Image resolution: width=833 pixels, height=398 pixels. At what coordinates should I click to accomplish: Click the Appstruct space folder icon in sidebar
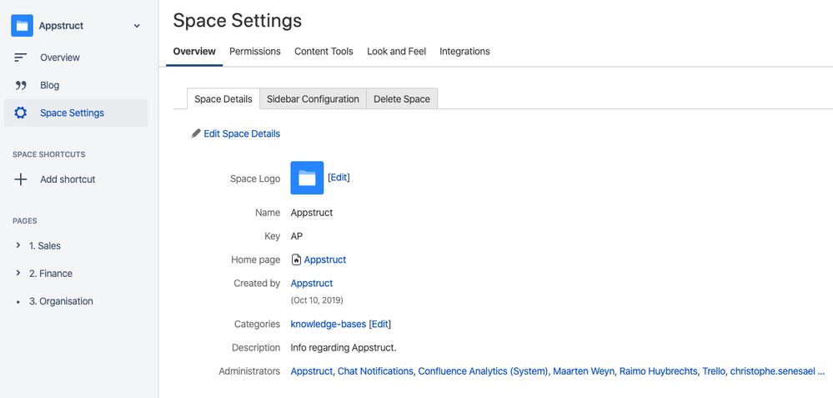22,26
